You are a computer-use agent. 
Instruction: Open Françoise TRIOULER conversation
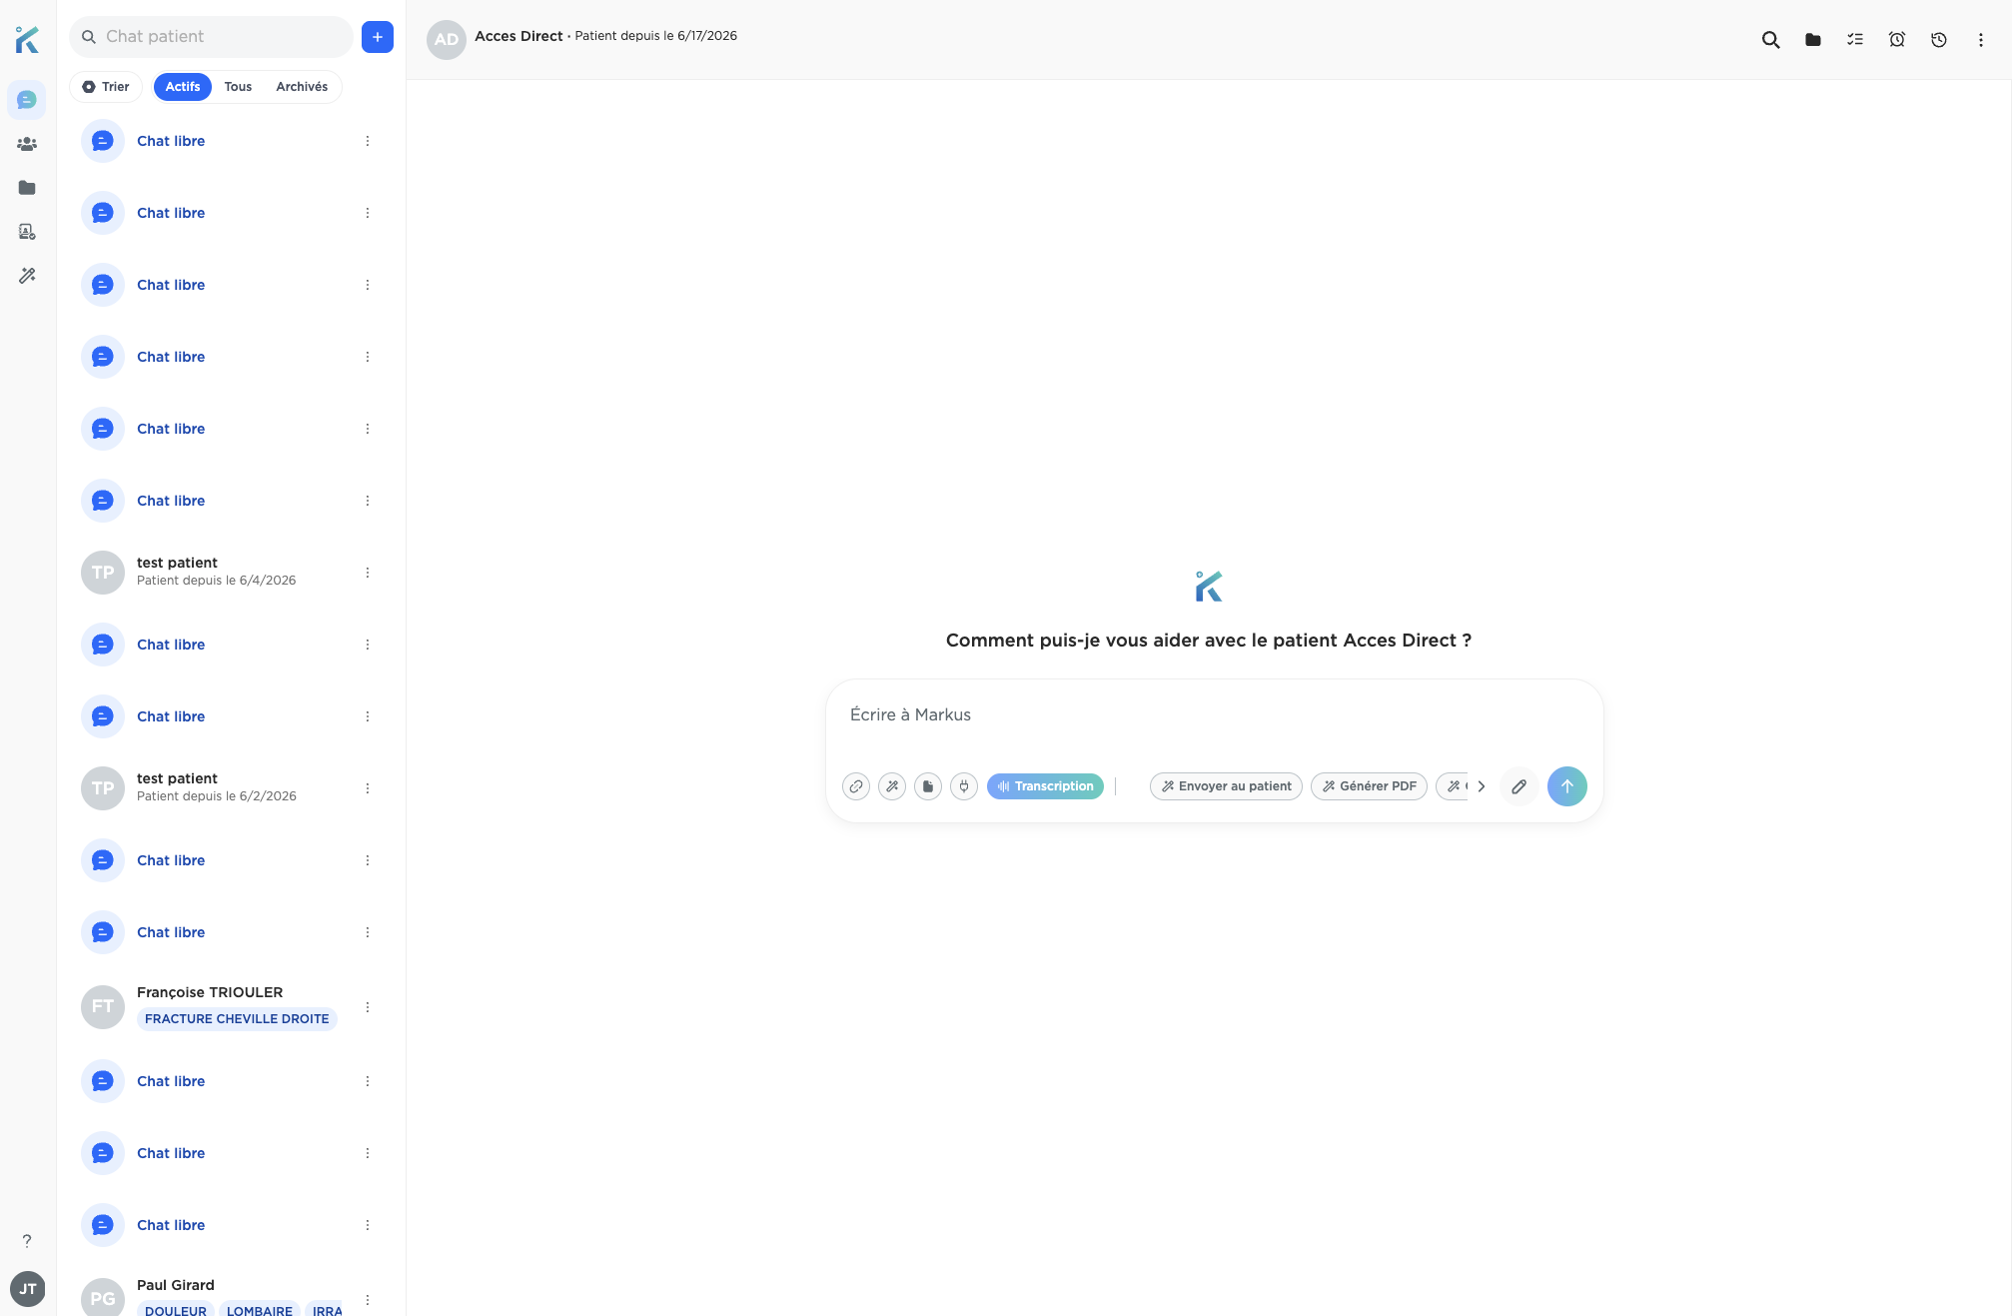pos(231,1006)
